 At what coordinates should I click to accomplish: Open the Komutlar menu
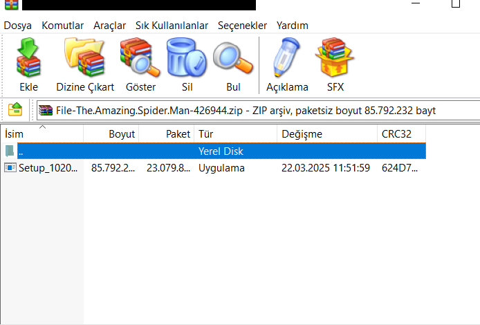tap(62, 26)
